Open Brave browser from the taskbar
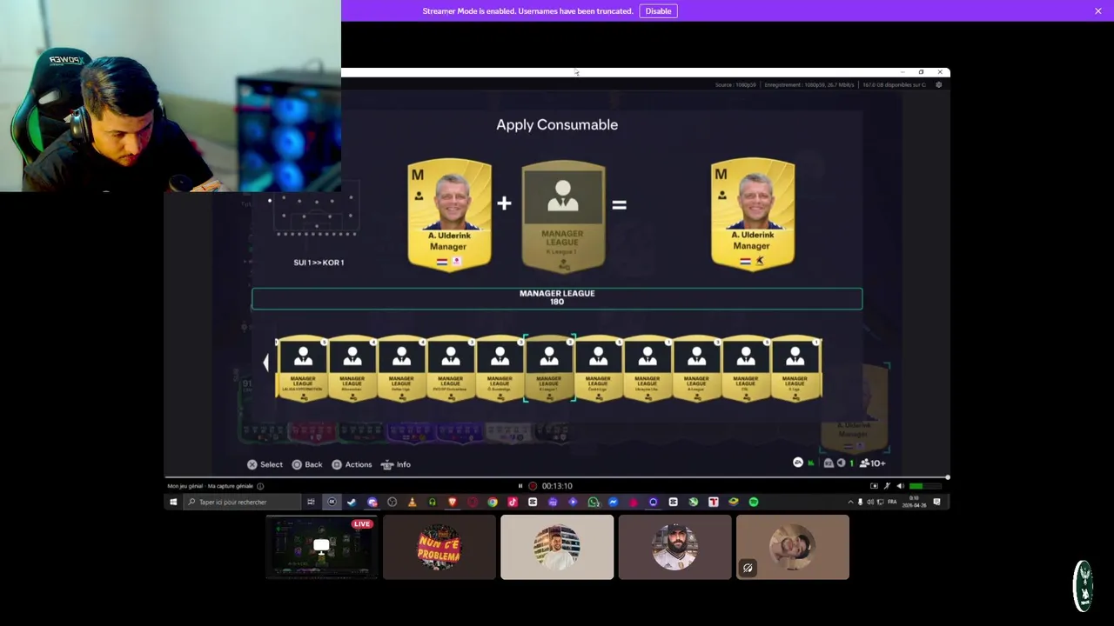This screenshot has width=1114, height=626. 453,502
